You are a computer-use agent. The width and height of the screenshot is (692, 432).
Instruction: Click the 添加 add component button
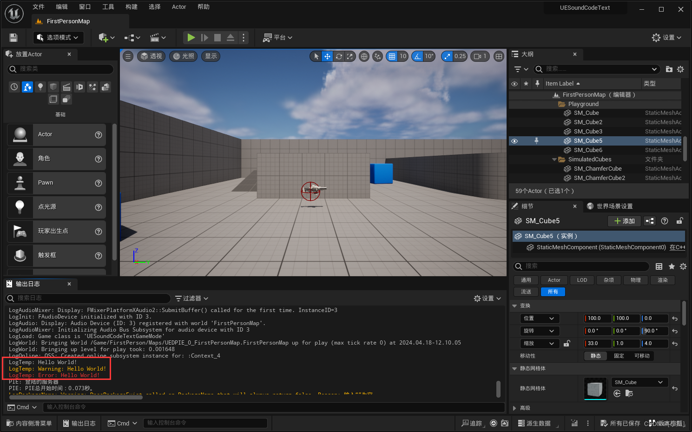(x=624, y=221)
